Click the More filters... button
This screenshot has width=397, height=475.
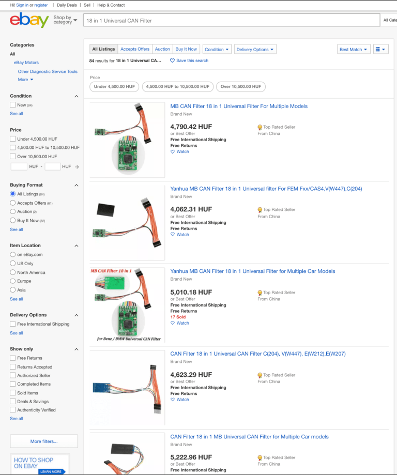coord(44,441)
